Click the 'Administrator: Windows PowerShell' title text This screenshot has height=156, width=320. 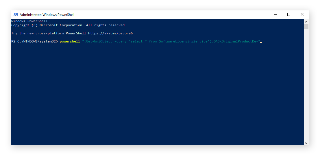47,15
